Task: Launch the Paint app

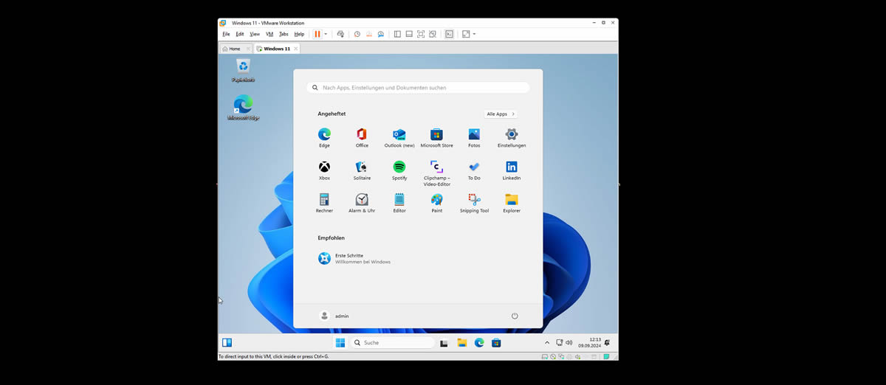Action: (437, 203)
